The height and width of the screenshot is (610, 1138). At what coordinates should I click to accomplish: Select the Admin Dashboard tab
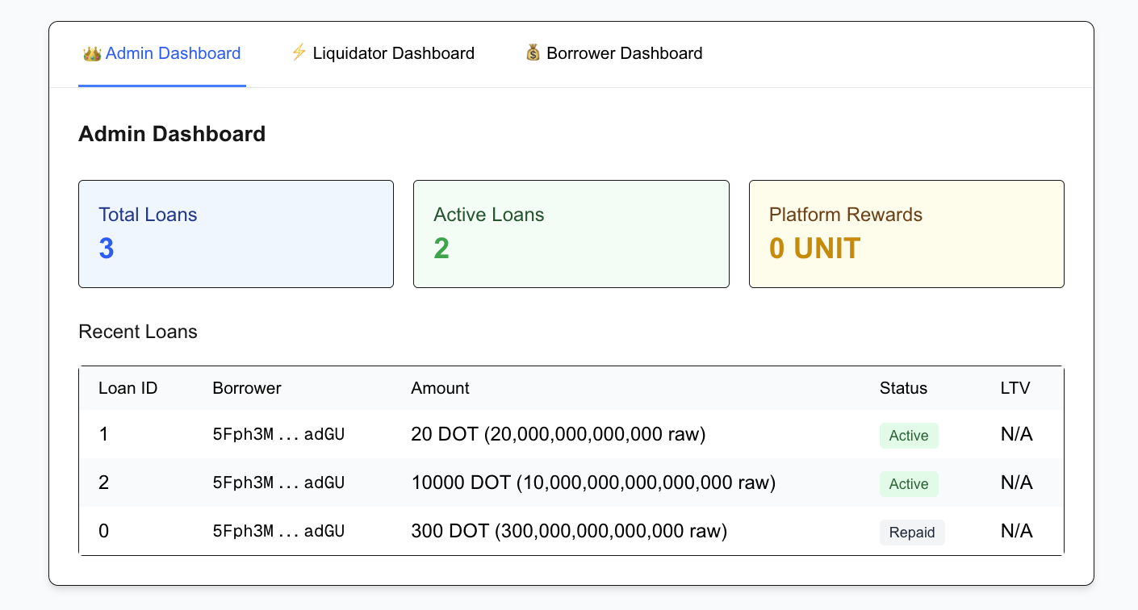162,54
